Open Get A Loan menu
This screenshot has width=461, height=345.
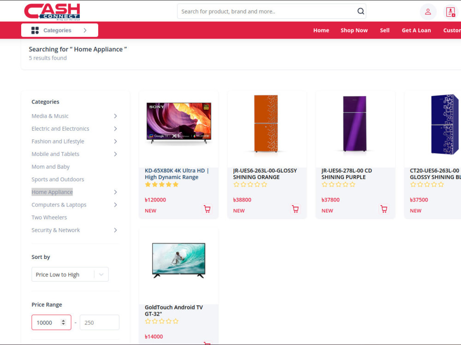coord(416,30)
